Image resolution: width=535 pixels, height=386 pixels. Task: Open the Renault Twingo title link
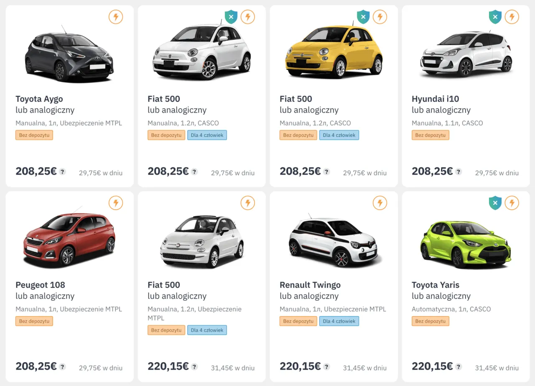point(310,285)
